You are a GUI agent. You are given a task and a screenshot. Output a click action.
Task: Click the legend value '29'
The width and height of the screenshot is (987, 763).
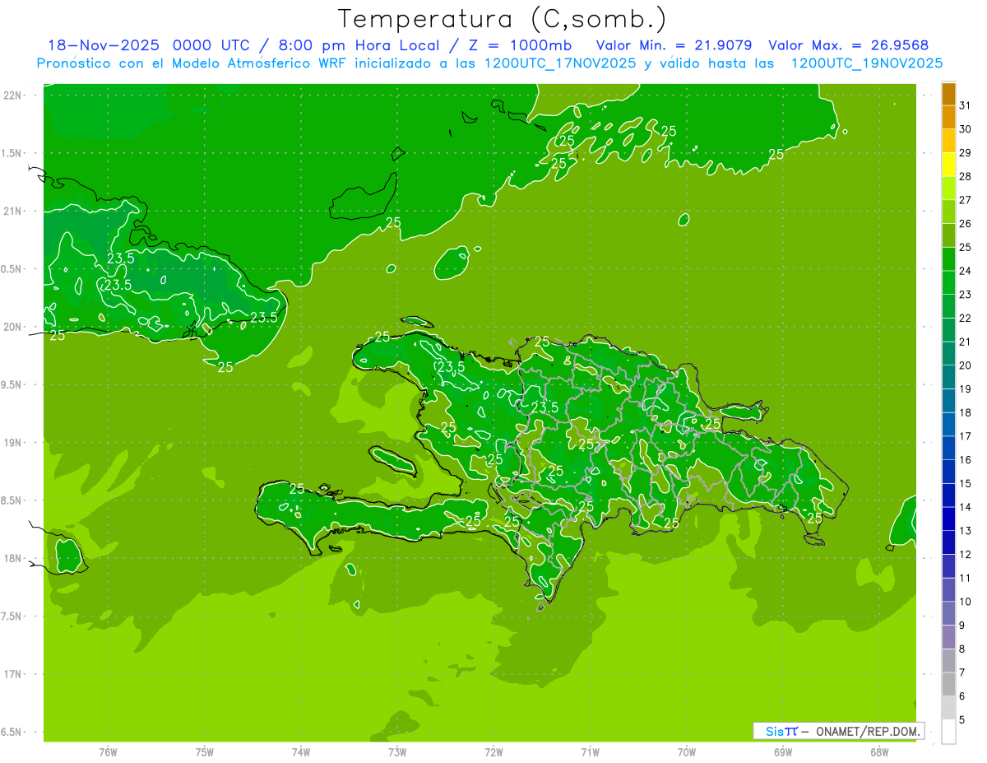pyautogui.click(x=966, y=152)
